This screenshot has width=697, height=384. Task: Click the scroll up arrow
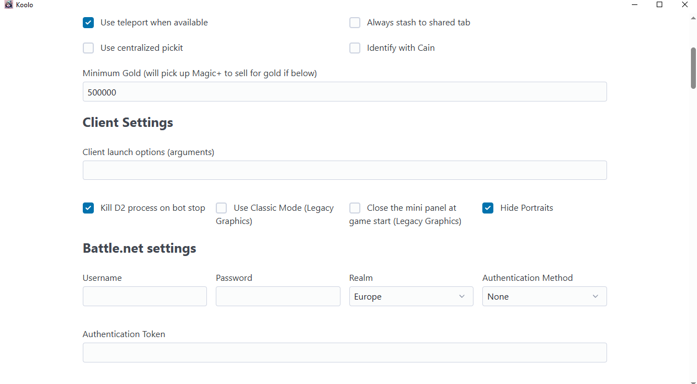point(693,18)
